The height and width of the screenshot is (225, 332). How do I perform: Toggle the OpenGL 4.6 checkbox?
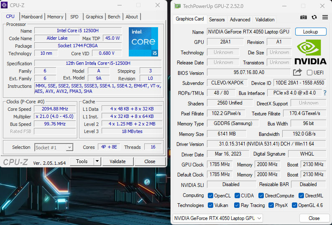[294, 205]
